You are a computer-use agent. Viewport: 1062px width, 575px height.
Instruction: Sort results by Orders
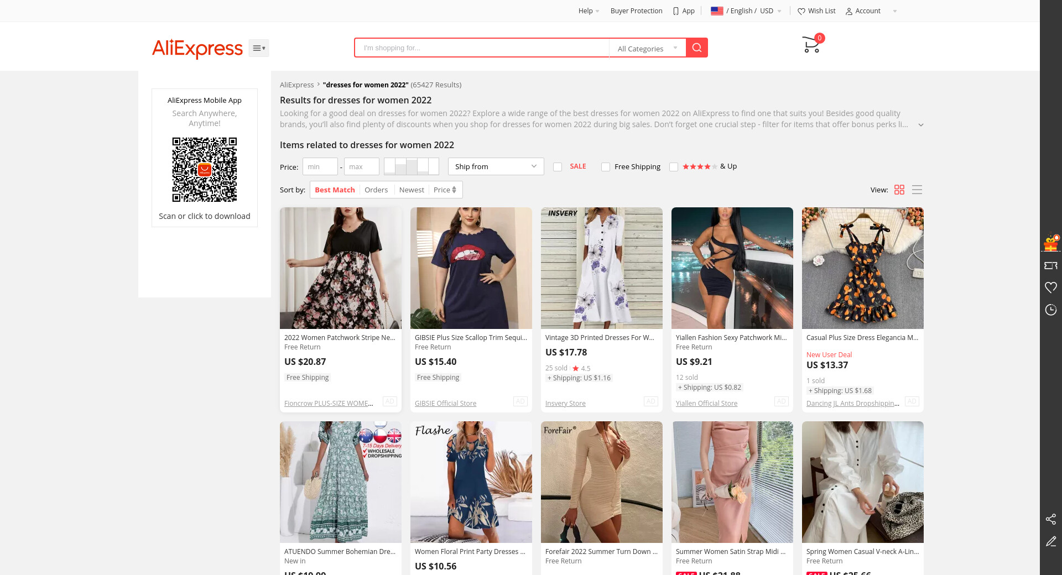376,190
